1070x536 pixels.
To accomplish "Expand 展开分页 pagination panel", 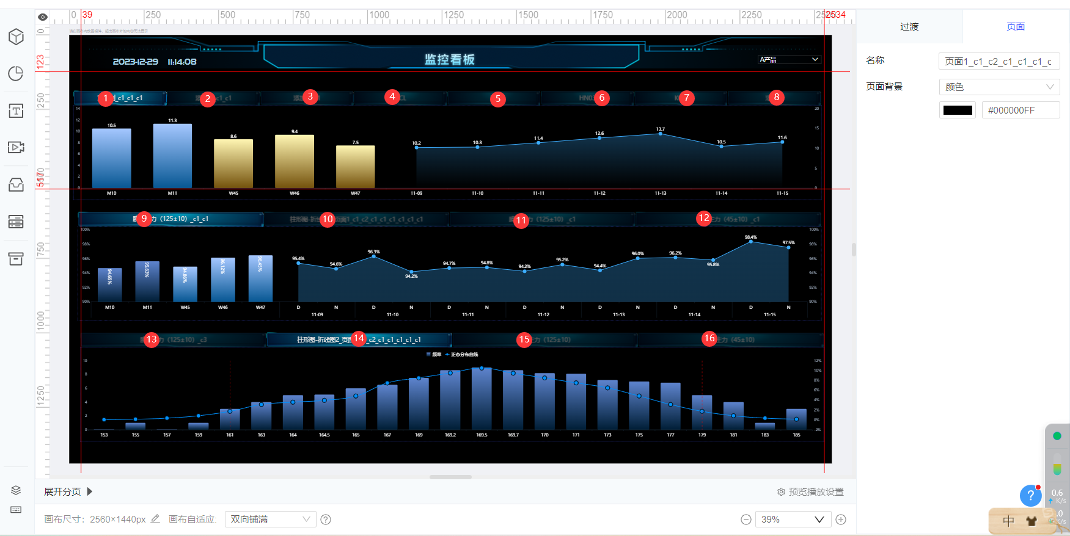I will [68, 491].
